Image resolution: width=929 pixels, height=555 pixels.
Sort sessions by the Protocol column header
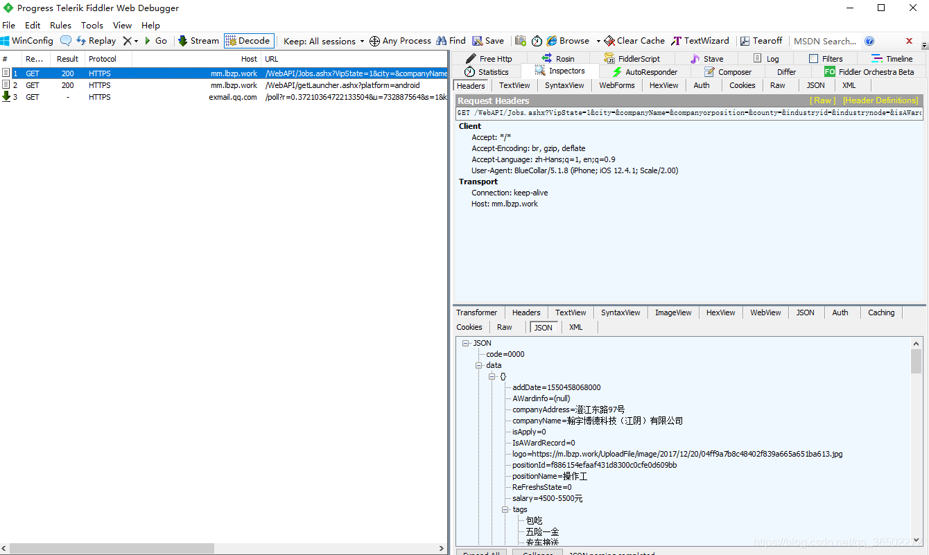pos(109,59)
